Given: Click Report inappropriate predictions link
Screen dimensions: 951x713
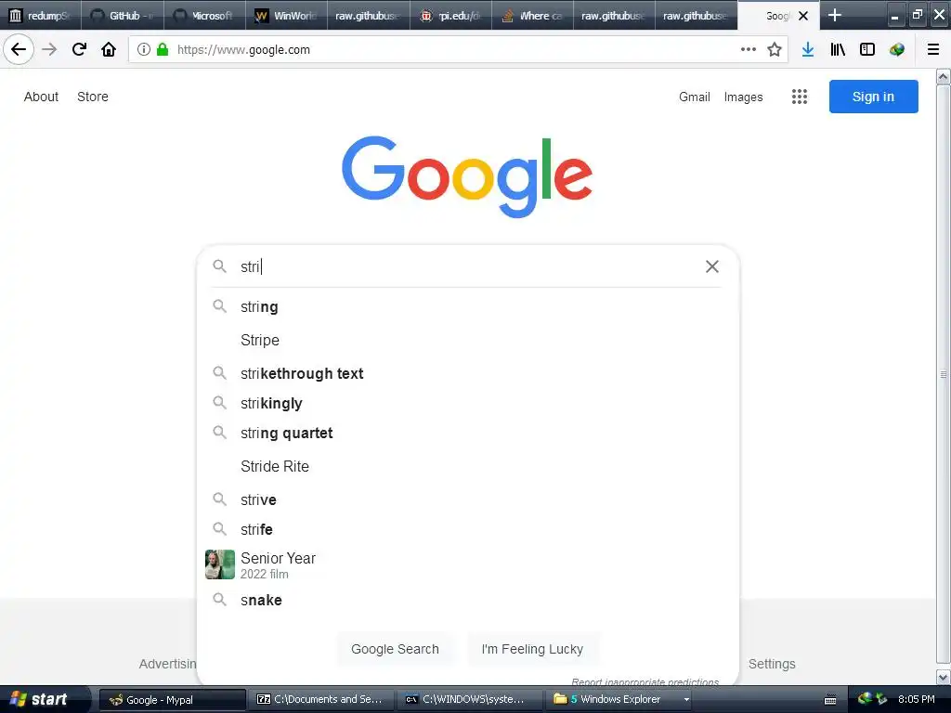Looking at the screenshot, I should coord(645,682).
